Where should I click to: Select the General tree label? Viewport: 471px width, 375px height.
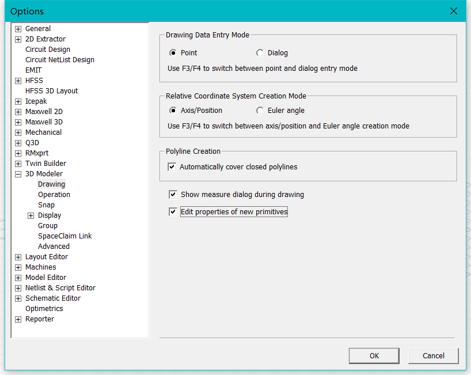tap(38, 29)
